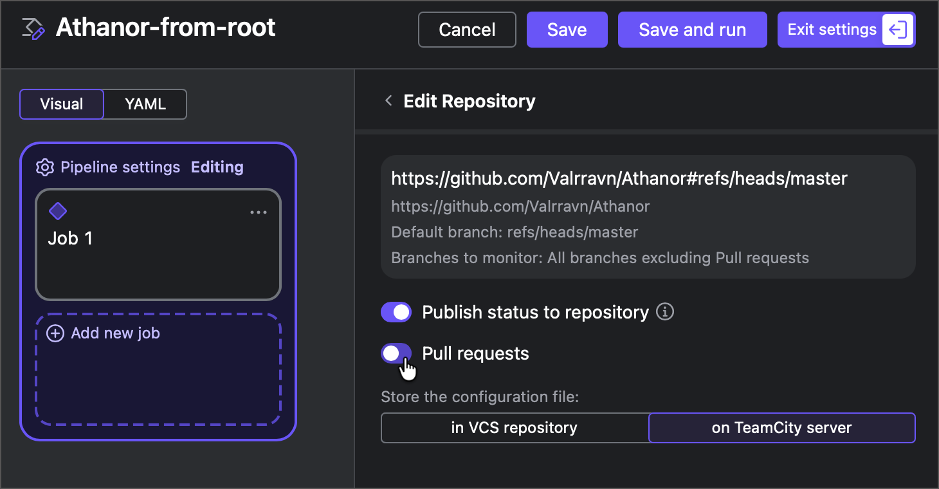Open Pipeline settings

120,167
